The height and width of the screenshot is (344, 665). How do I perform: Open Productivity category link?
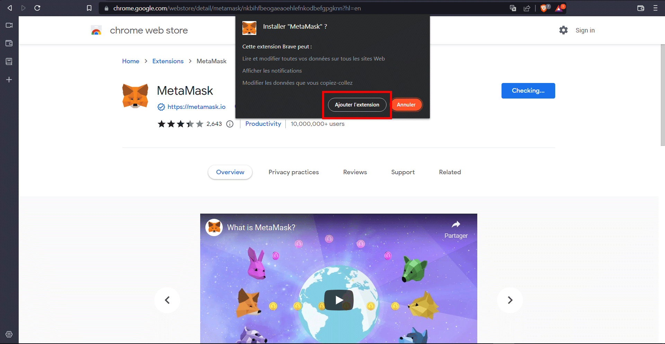point(263,124)
